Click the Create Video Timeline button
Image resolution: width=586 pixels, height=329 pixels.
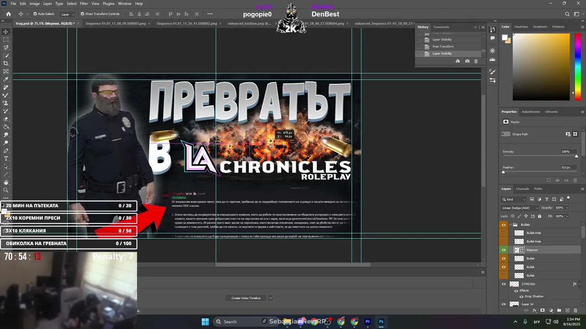click(246, 298)
